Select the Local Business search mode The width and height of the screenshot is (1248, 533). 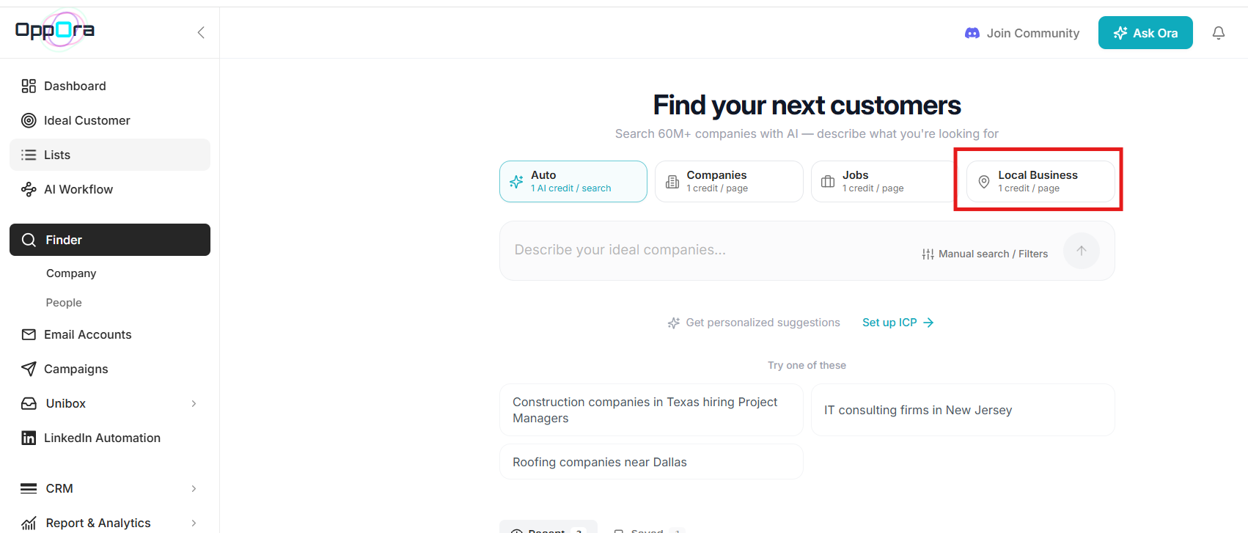[x=1040, y=181]
